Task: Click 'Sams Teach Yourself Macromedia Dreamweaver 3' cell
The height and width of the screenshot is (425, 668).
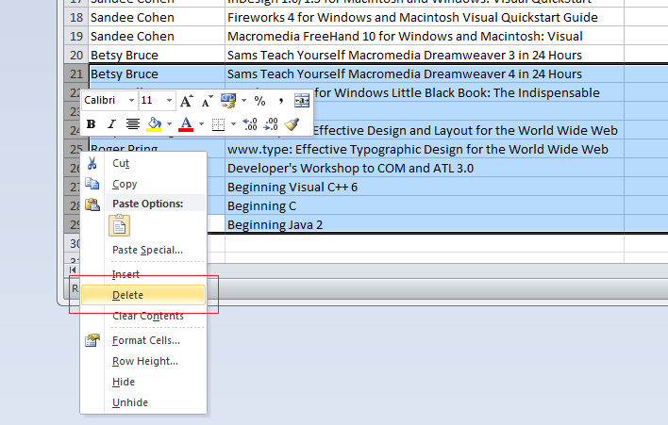Action: pos(425,55)
